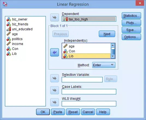Select the income scale variable
146x120 pixels.
click(15, 44)
